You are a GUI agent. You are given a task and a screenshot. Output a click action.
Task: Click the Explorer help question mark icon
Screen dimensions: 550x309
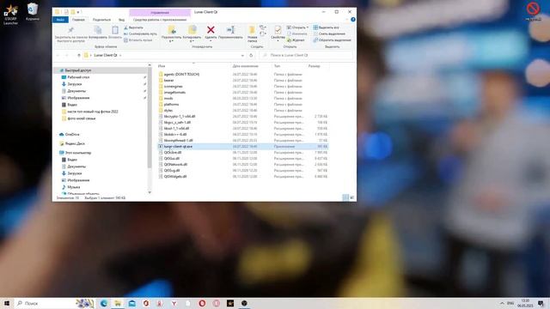pos(353,20)
